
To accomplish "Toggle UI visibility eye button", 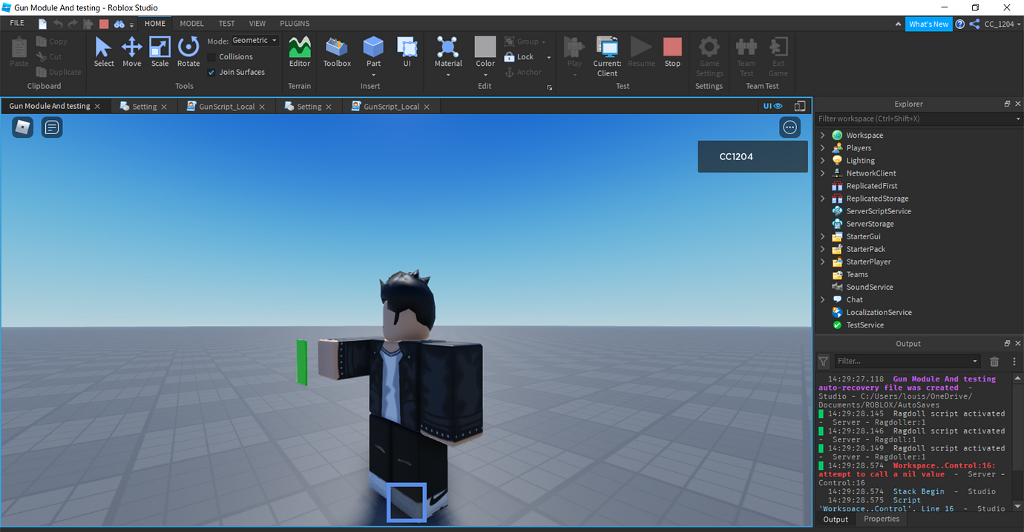I will point(773,106).
